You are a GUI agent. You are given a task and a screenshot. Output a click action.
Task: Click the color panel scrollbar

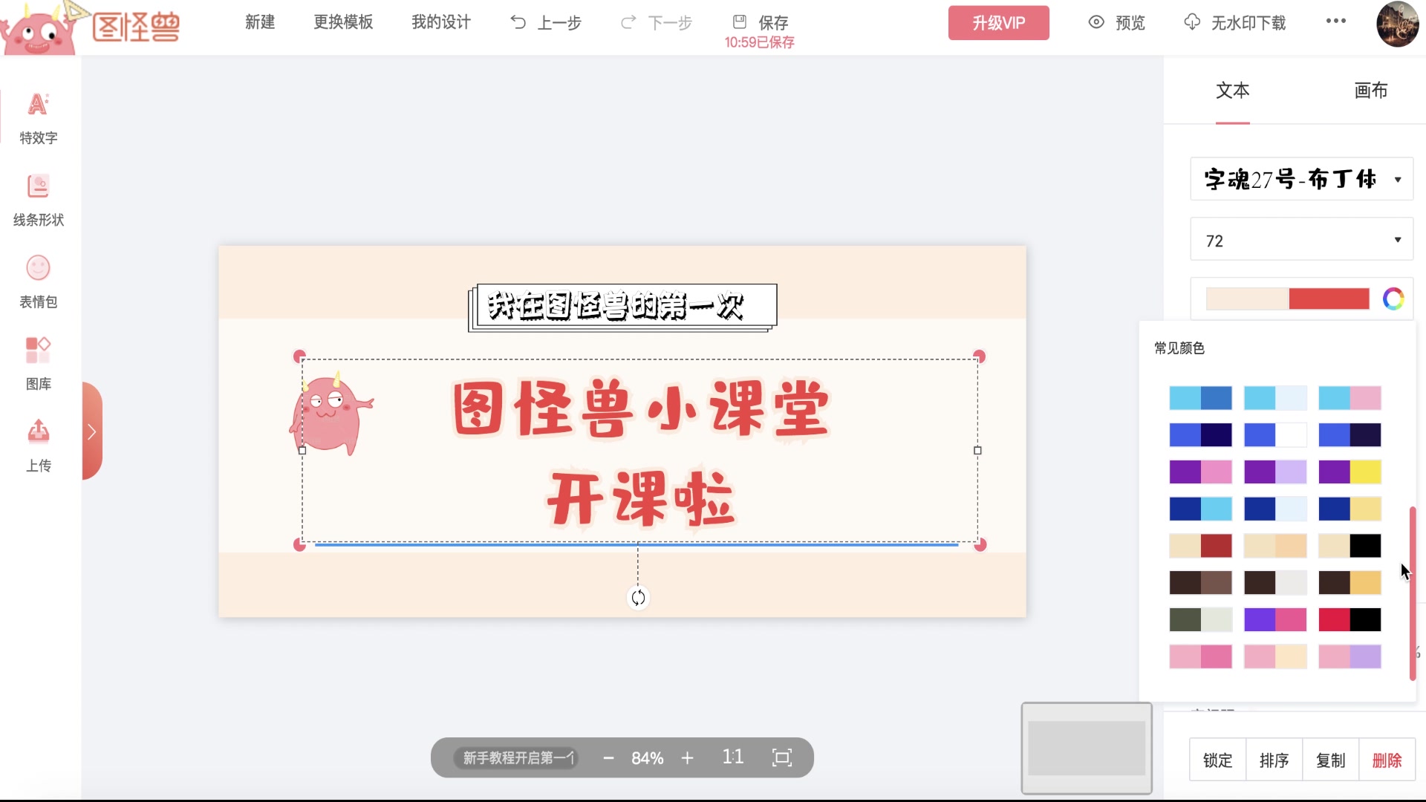click(1413, 593)
